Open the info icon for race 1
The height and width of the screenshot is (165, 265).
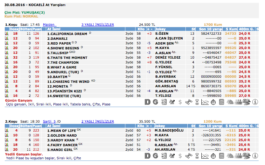(255, 102)
